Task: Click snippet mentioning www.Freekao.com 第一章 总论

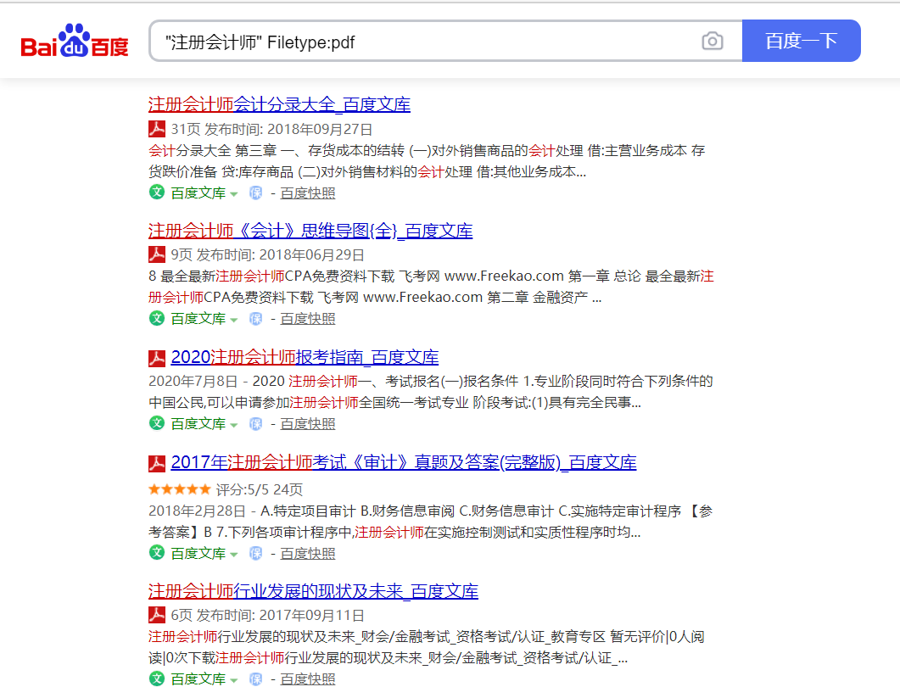Action: tap(431, 287)
